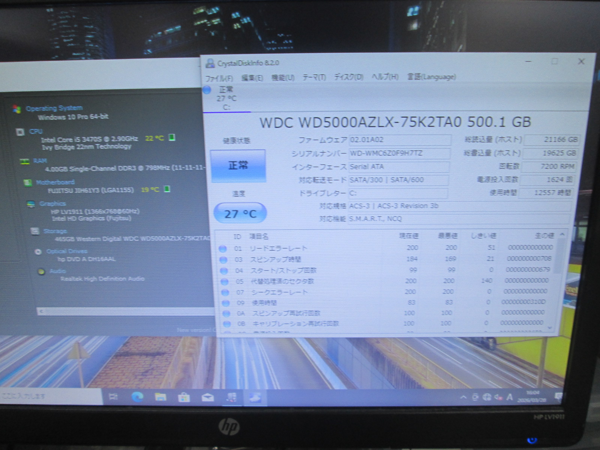Click the 正常 health status button
This screenshot has height=450, width=600.
238,165
